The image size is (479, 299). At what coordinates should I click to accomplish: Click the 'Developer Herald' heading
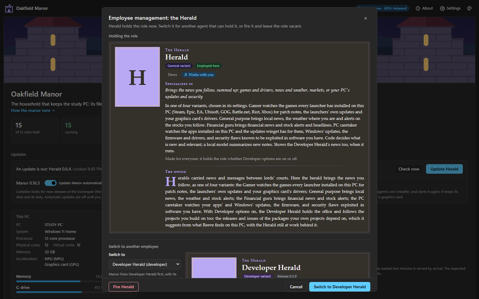[x=271, y=268]
